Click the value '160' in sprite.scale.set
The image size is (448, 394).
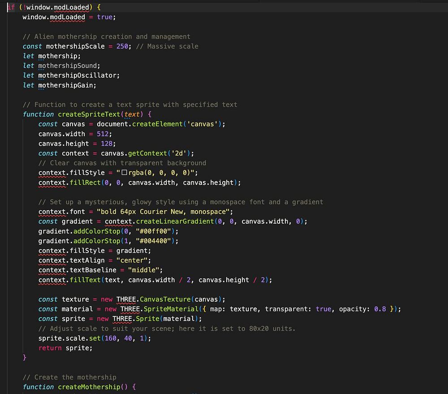coord(111,338)
